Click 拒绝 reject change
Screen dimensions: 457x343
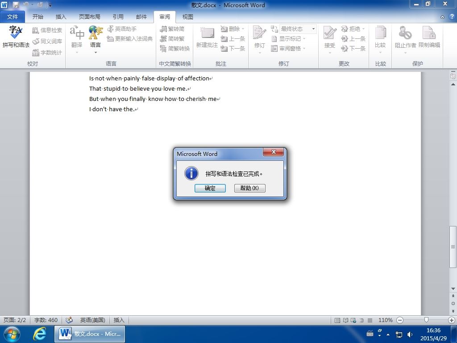(x=353, y=29)
